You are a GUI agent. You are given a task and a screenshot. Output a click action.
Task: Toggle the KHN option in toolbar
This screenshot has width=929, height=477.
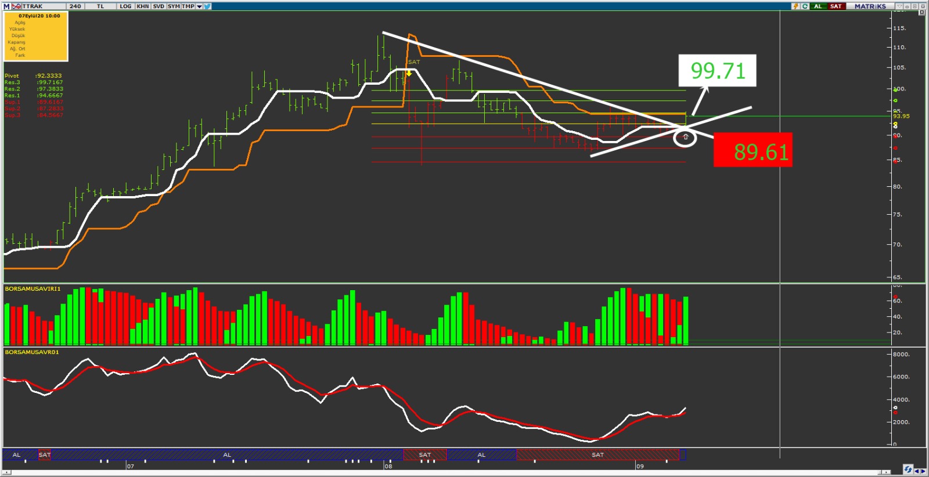[x=143, y=6]
